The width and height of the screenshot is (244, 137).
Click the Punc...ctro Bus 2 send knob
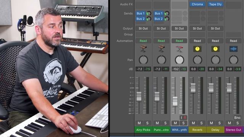point(167,19)
